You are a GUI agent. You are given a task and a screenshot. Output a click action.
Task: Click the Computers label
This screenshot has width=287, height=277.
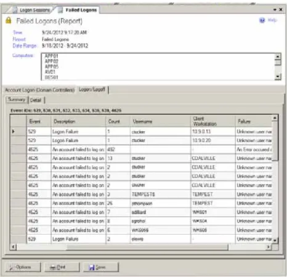click(23, 55)
